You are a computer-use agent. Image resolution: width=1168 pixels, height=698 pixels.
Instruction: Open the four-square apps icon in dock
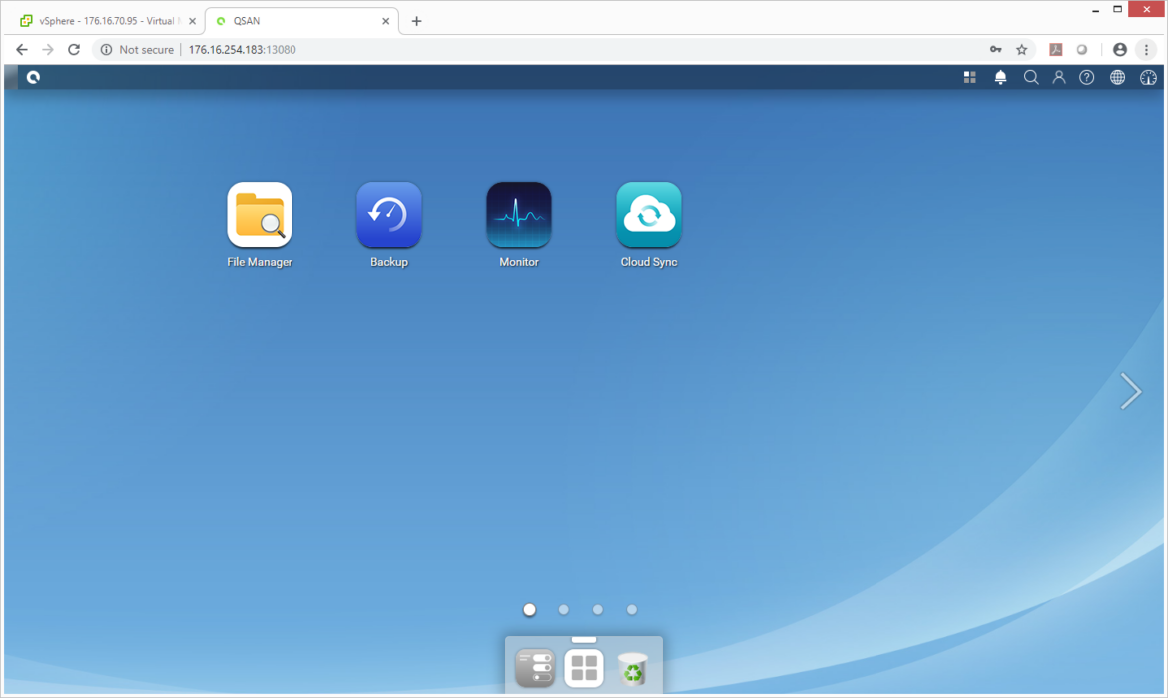(x=583, y=667)
